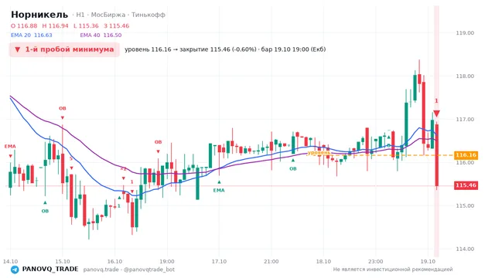The width and height of the screenshot is (495, 278).
Task: Click the 'Не является инвестиционной рекомендацией' disclaimer
Action: pos(393,270)
